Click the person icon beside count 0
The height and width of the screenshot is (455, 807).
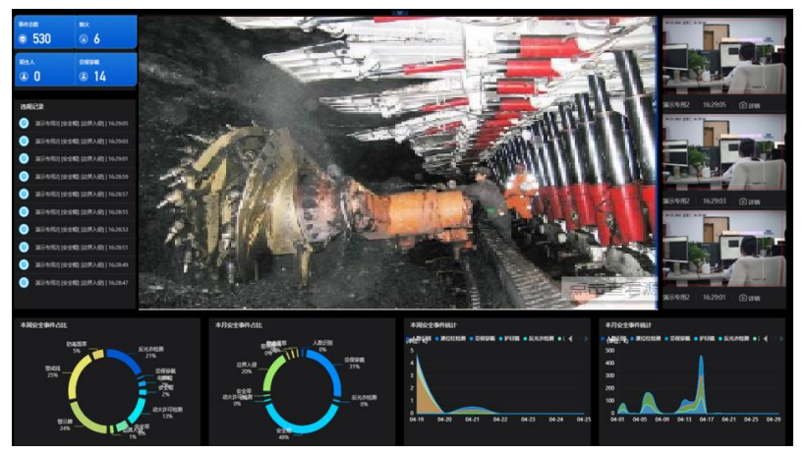(x=25, y=76)
